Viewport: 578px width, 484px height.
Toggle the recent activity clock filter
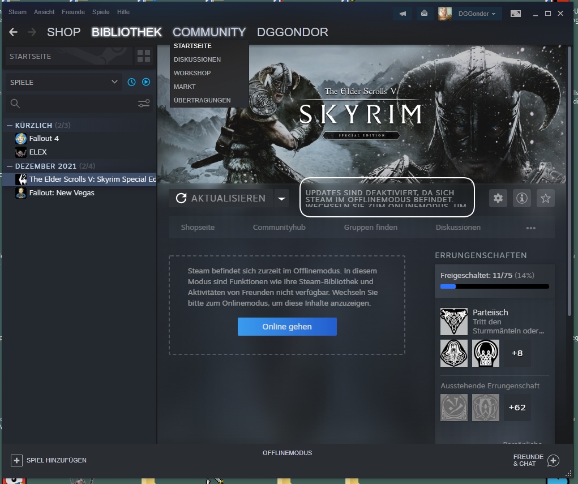click(131, 82)
